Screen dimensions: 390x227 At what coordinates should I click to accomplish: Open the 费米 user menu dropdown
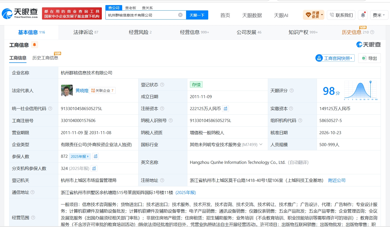tap(379, 15)
